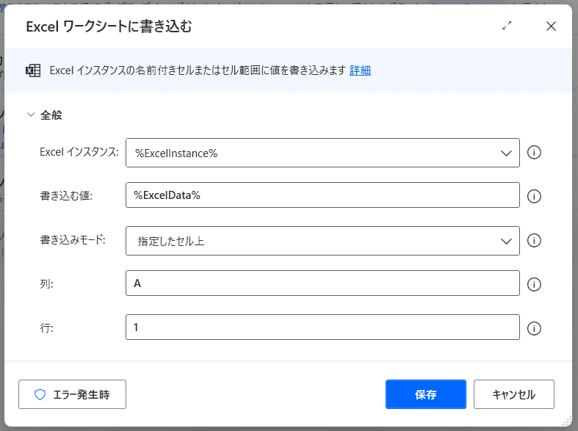This screenshot has width=578, height=431.
Task: Click the 書き込む値 input field
Action: coord(322,195)
